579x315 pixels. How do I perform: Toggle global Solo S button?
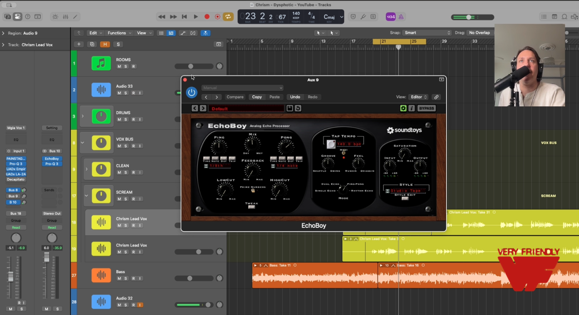[x=118, y=44]
